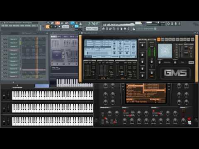Select the last channel button in the GMS channel row
Viewport: 199px width, 149px height.
pos(192,40)
